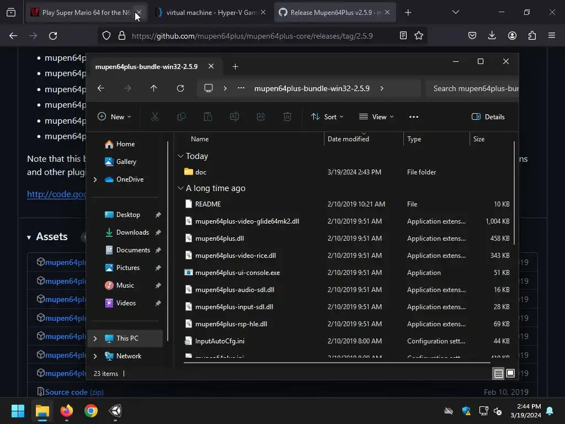Open Google Chrome from the taskbar

(x=91, y=411)
